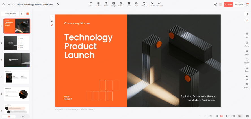Open the Layout panel in sidebar

coord(247,61)
